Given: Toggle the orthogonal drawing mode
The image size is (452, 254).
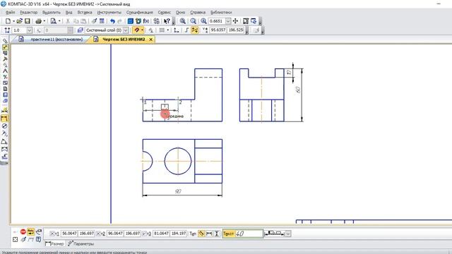Looking at the screenshot, I should [x=186, y=30].
